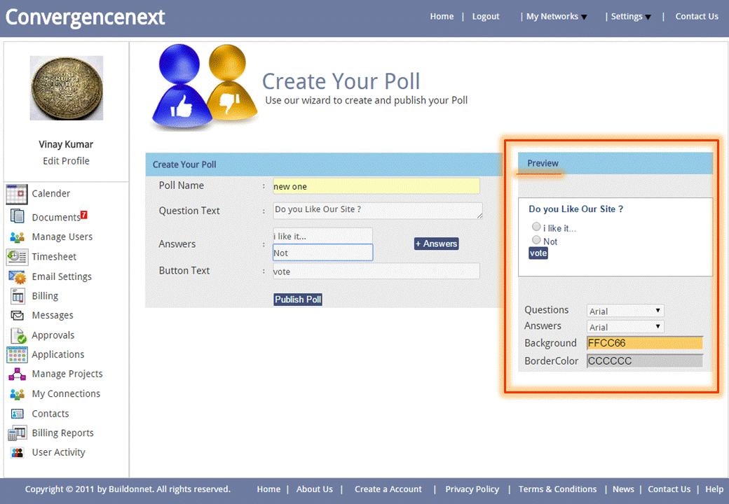Expand the Questions font dropdown
The height and width of the screenshot is (504, 729).
coord(625,311)
